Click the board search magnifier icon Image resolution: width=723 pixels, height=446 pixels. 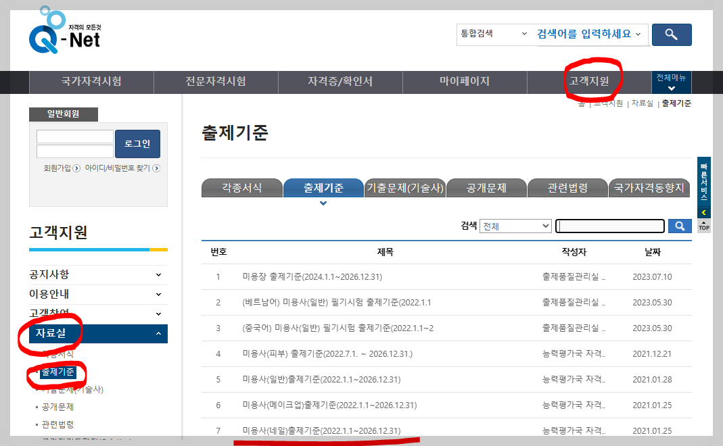click(x=679, y=226)
